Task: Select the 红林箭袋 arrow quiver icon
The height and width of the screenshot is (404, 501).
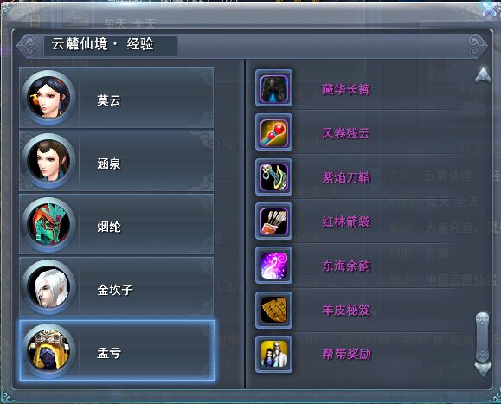Action: tap(273, 221)
